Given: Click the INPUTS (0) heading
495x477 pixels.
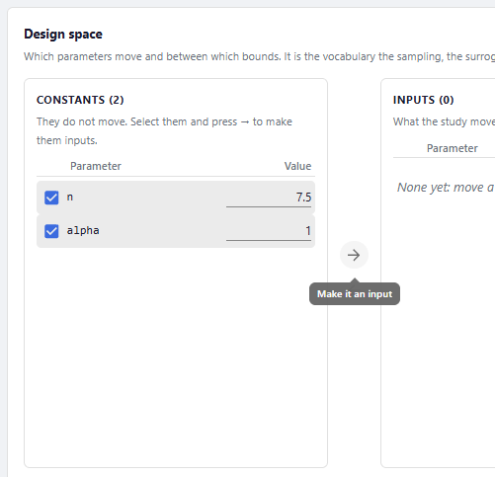Looking at the screenshot, I should coord(423,100).
